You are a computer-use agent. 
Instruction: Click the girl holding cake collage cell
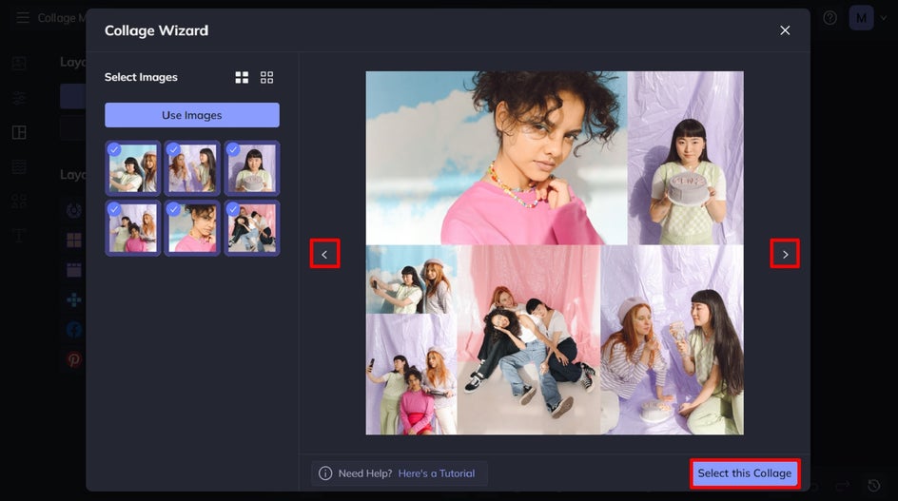pyautogui.click(x=686, y=158)
